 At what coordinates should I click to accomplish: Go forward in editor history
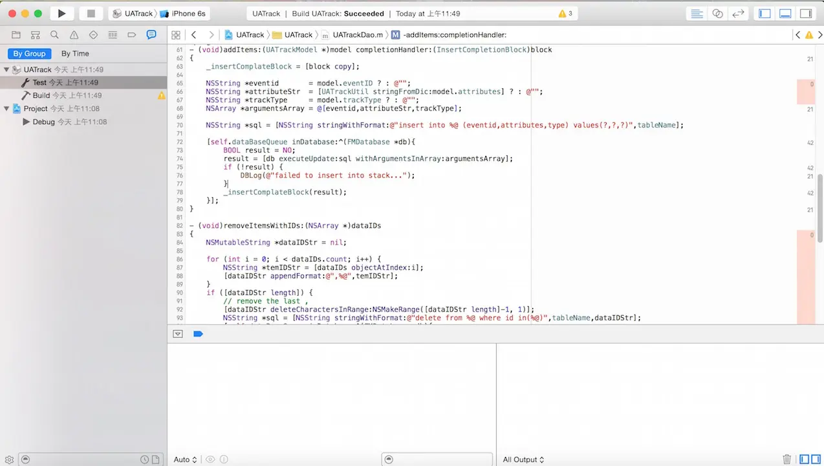[x=211, y=35]
